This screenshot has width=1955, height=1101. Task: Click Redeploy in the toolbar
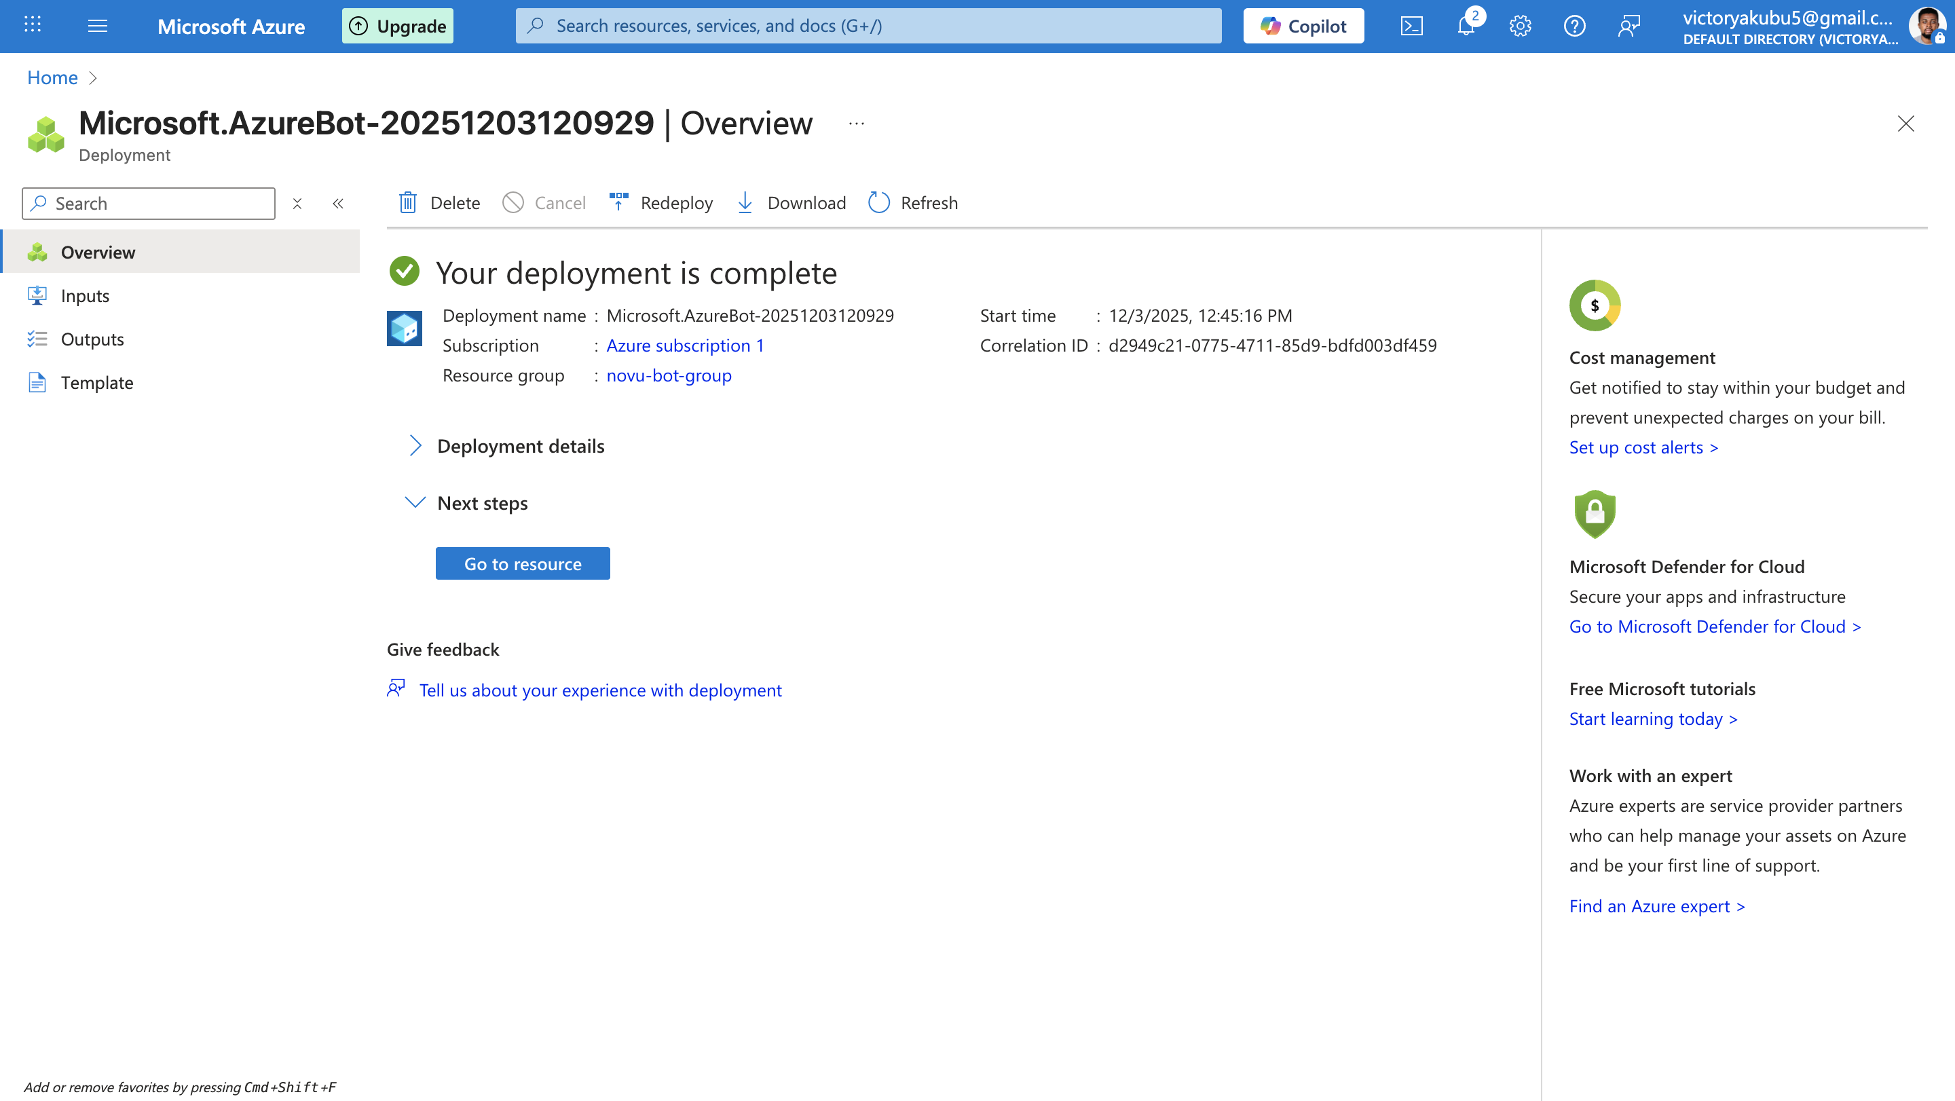click(661, 202)
